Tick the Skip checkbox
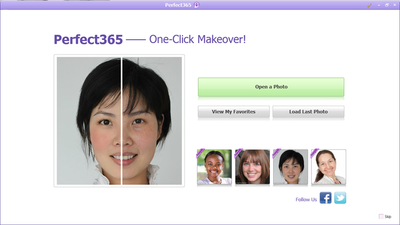The height and width of the screenshot is (225, 400). click(x=381, y=216)
